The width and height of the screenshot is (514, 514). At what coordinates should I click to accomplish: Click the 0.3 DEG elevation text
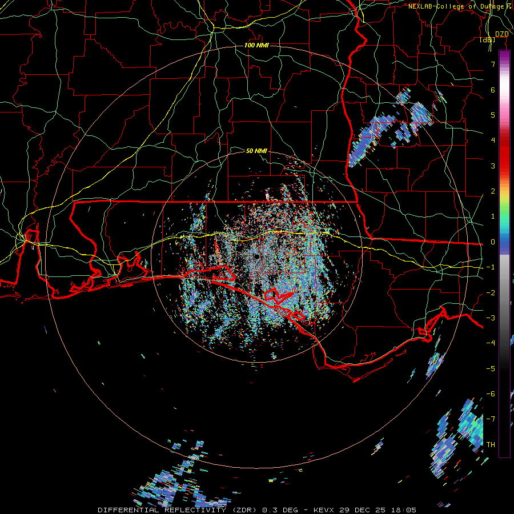coord(280,510)
